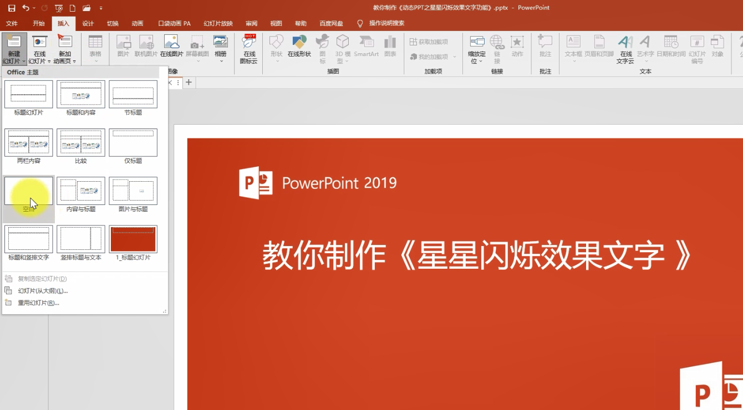Image resolution: width=743 pixels, height=410 pixels.
Task: Click the start-from-beginning slideshow icon in quick access
Action: (59, 8)
